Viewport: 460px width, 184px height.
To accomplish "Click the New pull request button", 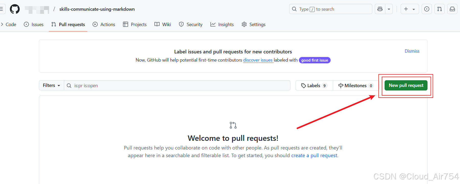I will pyautogui.click(x=406, y=85).
